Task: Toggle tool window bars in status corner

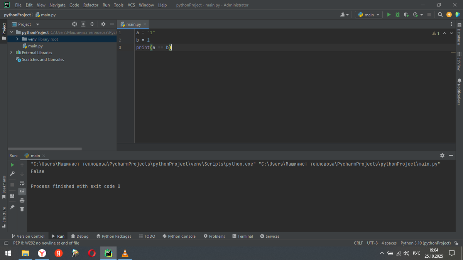Action: pos(6,243)
